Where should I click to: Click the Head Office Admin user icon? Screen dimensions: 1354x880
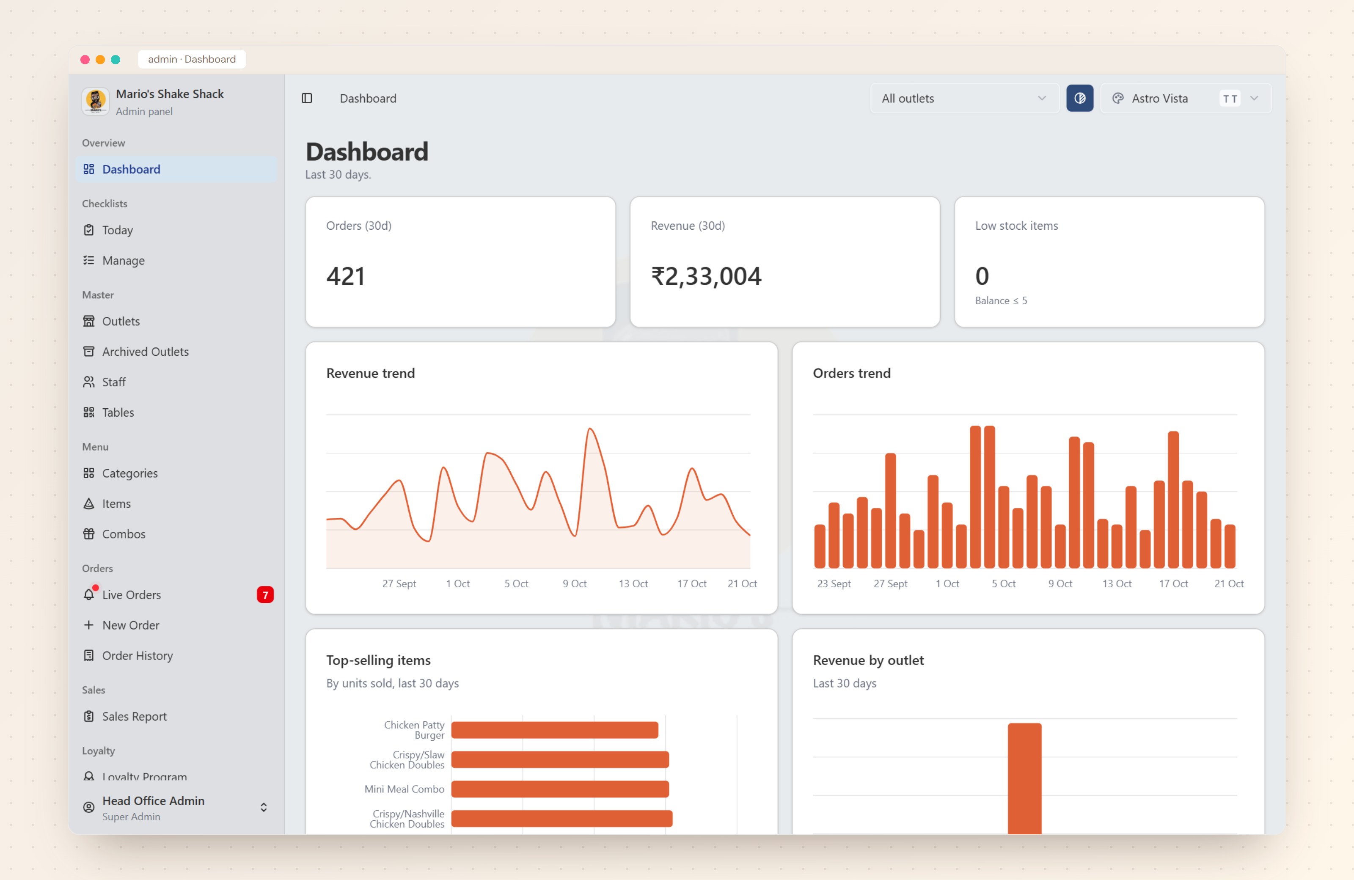pos(89,807)
